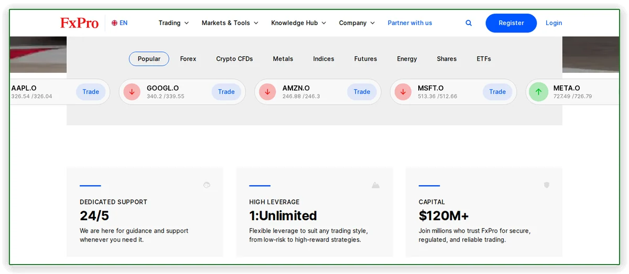This screenshot has height=274, width=629.
Task: Click the Dedicated Support card icon
Action: [207, 185]
